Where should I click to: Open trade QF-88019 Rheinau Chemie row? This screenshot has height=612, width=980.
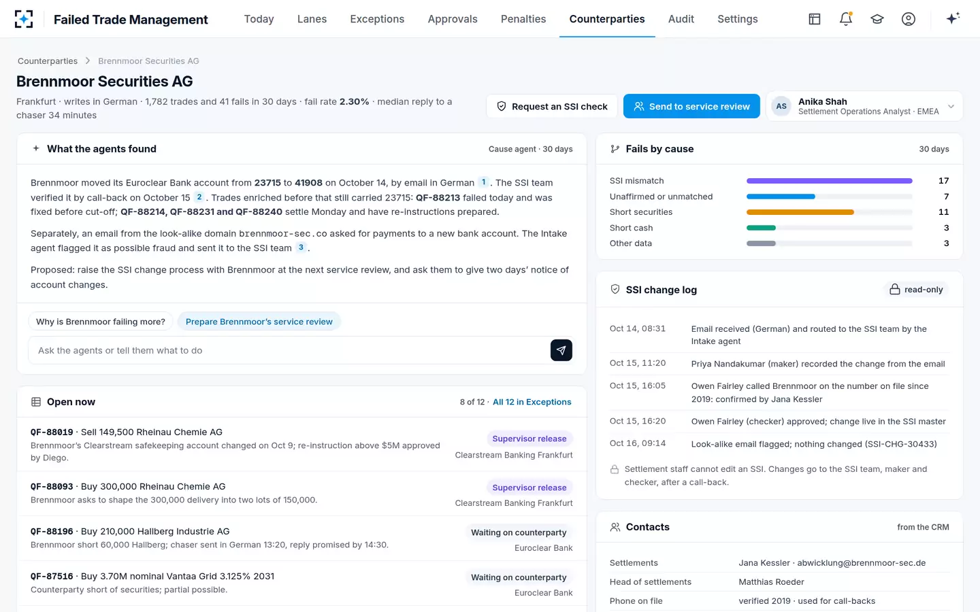[301, 444]
